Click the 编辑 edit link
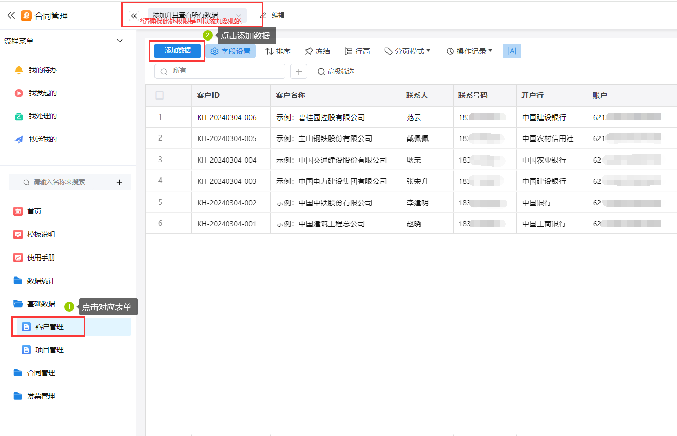 coord(278,16)
